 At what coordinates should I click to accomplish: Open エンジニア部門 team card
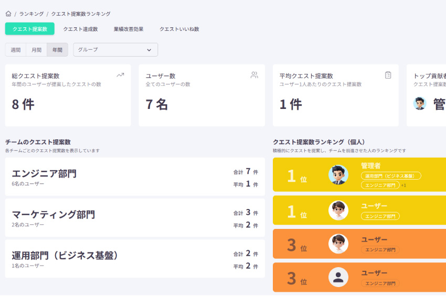[x=135, y=177]
